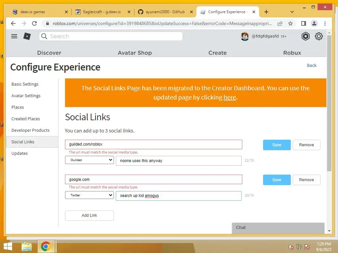338x253 pixels.
Task: Click the search magnifier icon
Action: [x=44, y=36]
